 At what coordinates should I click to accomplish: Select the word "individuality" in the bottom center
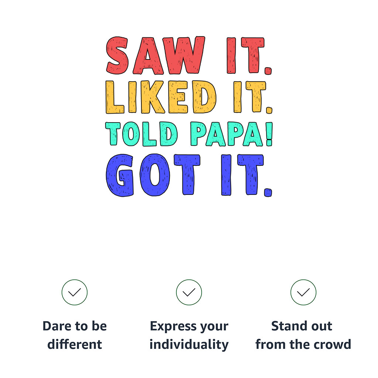coord(189,344)
